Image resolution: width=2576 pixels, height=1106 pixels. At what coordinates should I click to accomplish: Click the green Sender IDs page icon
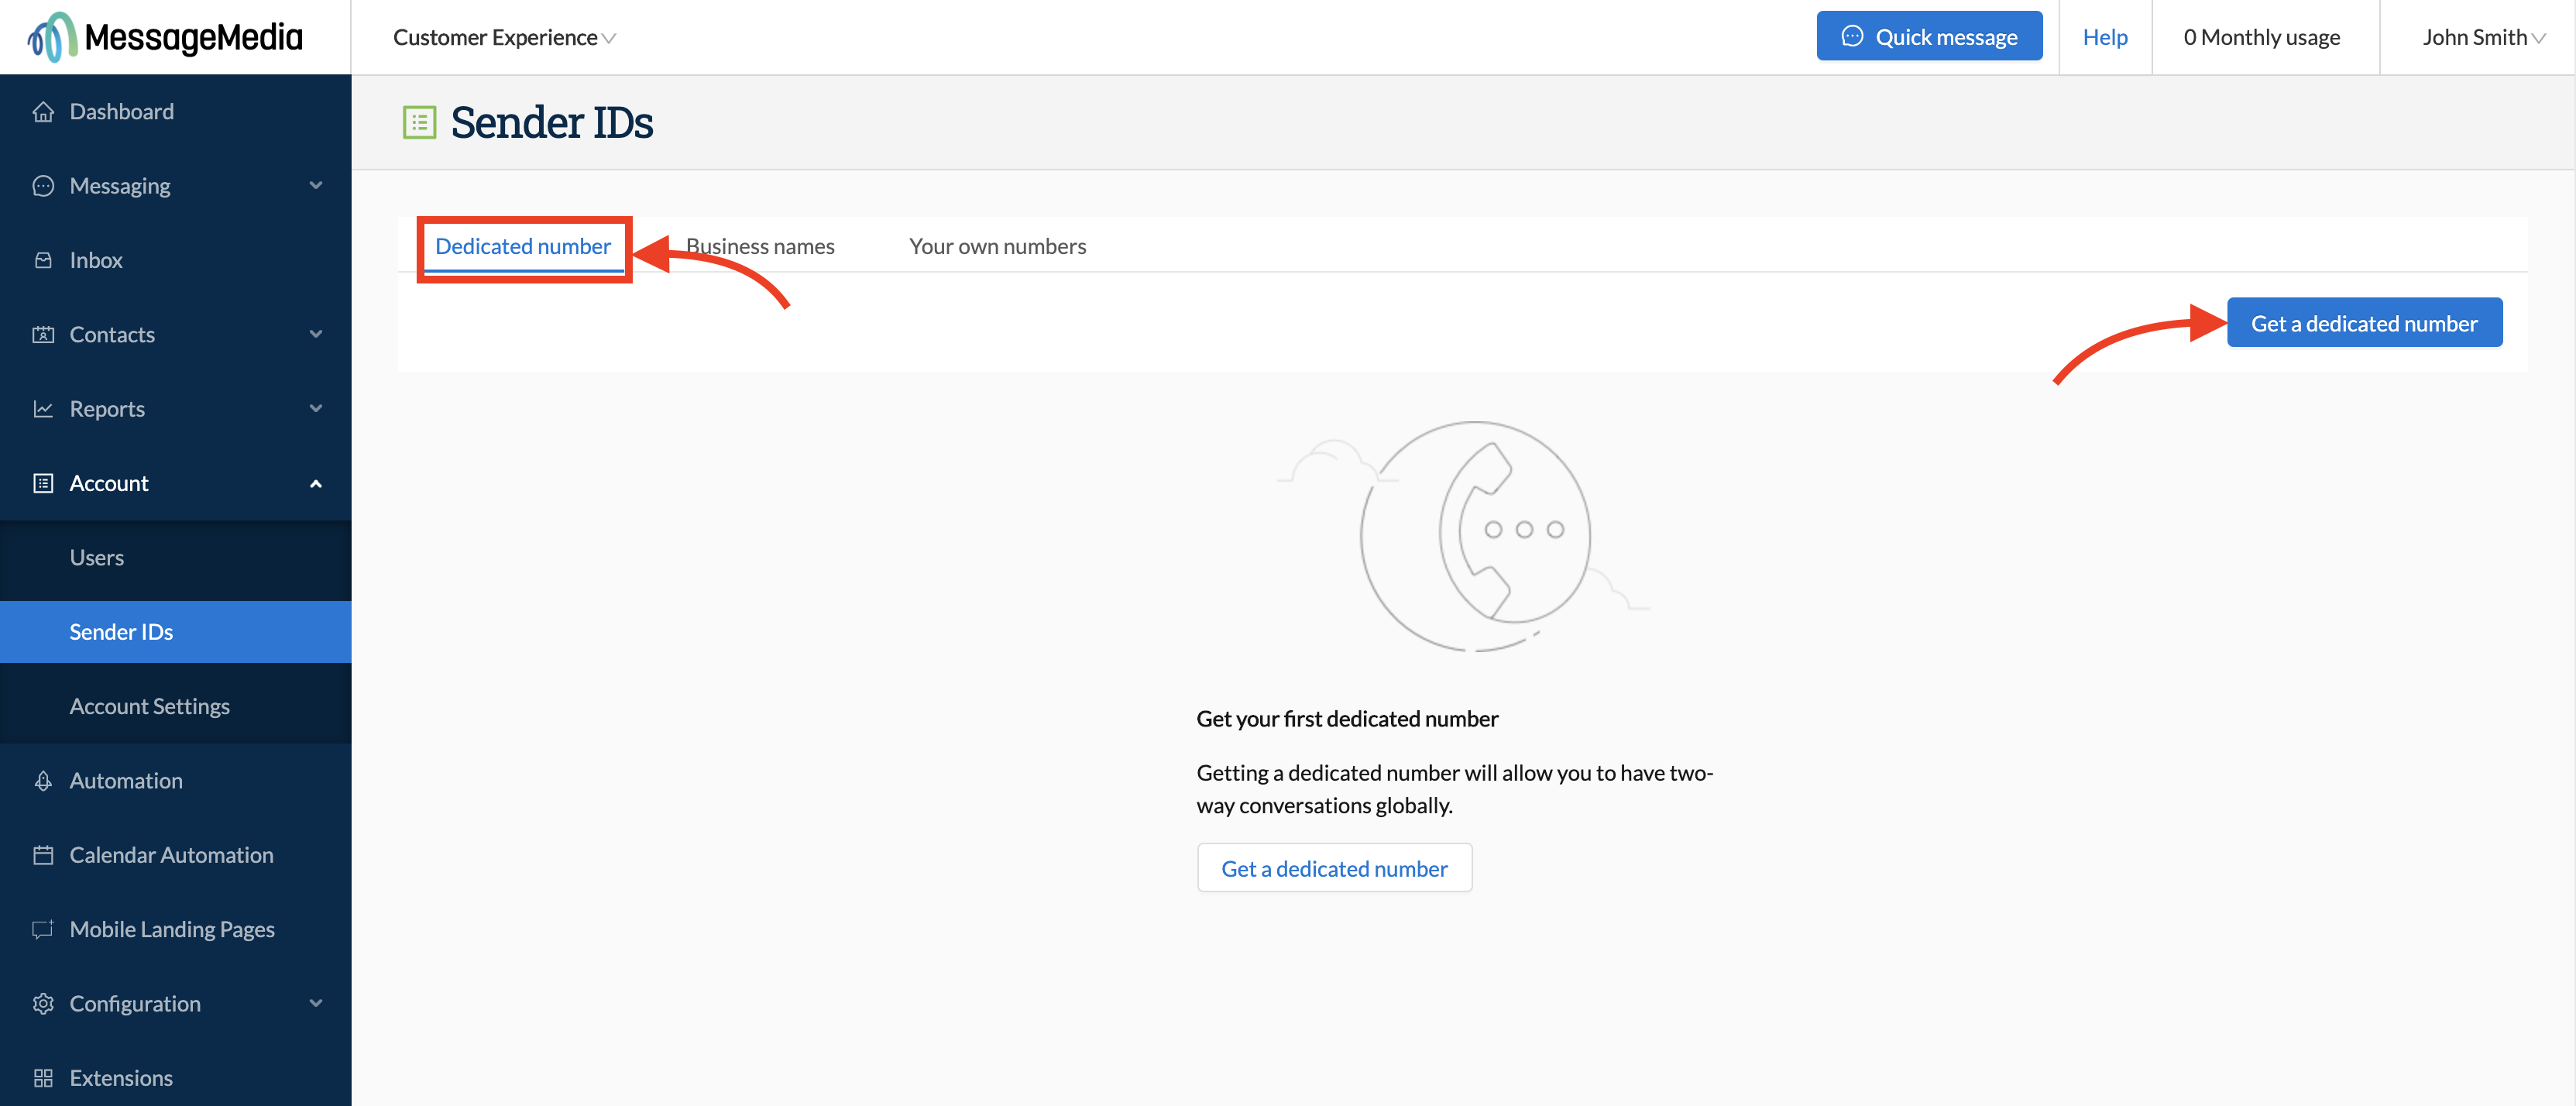click(x=419, y=123)
